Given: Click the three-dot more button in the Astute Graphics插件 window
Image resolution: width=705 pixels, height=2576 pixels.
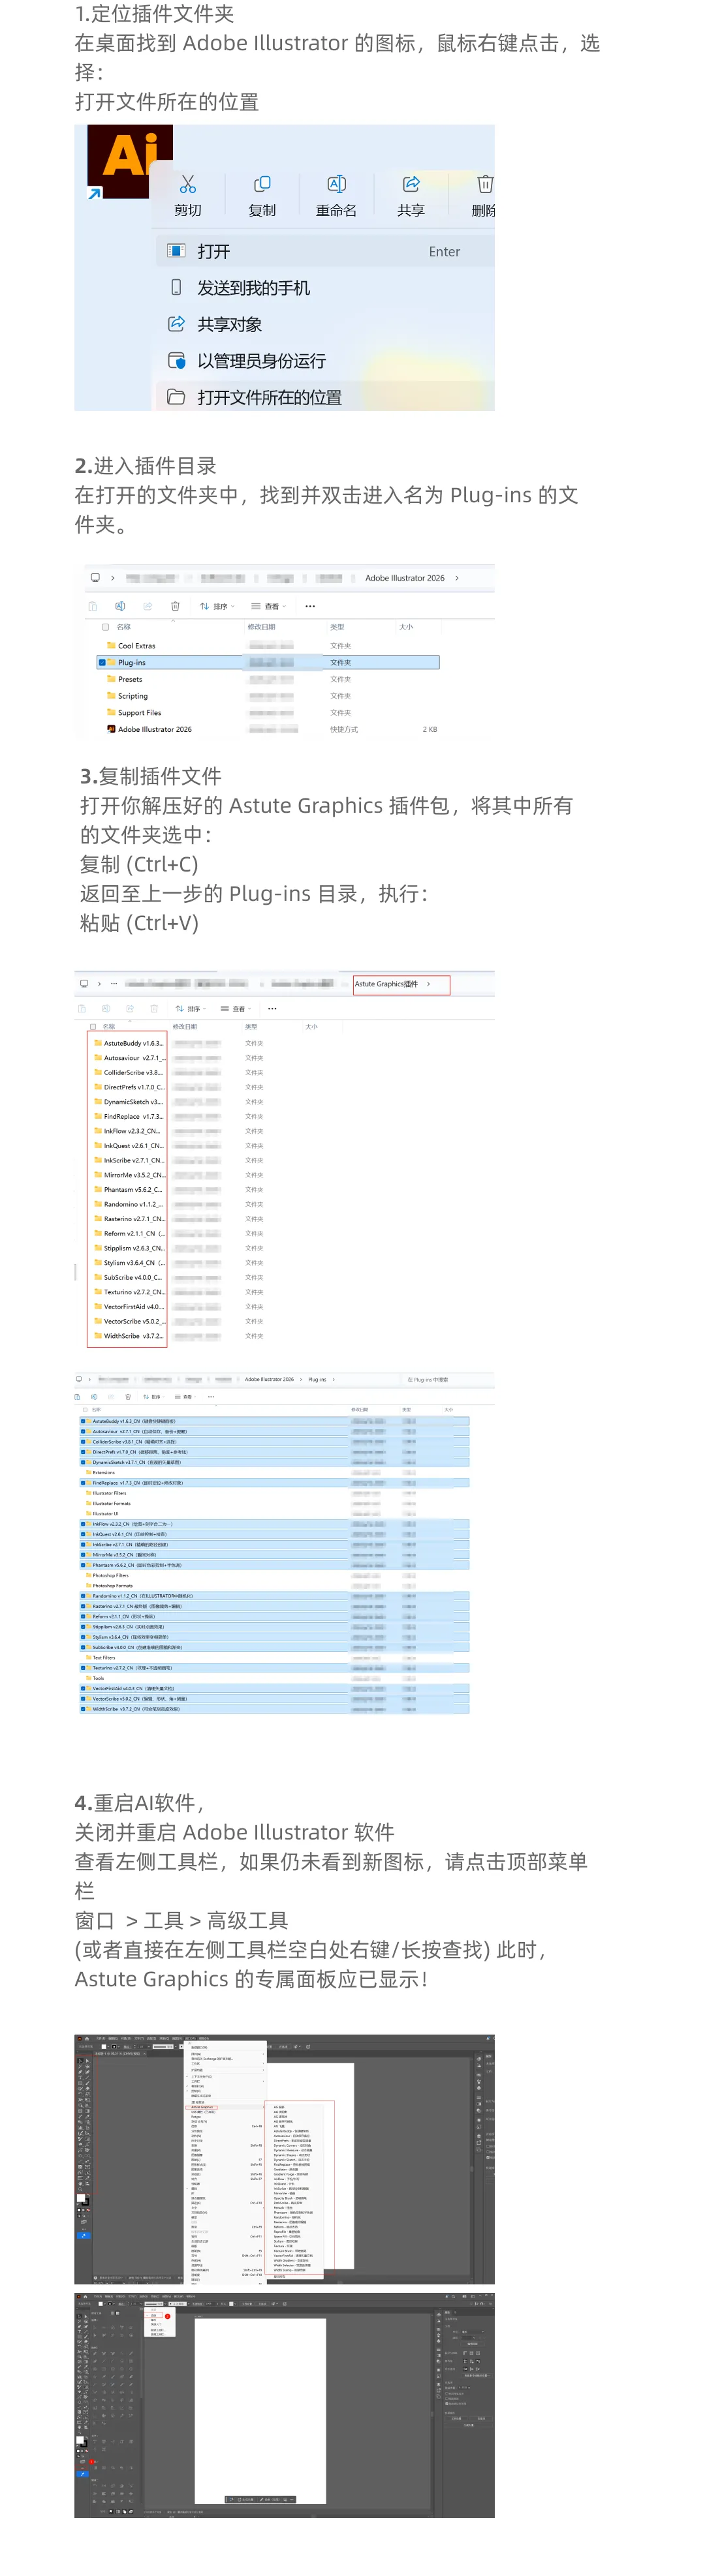Looking at the screenshot, I should [x=272, y=1009].
